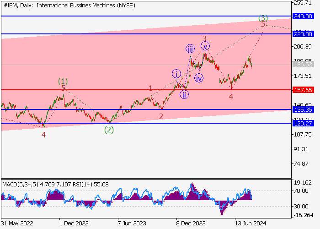320x229 pixels.
Task: Click the brown wave '1' label above the red line
Action: point(150,88)
